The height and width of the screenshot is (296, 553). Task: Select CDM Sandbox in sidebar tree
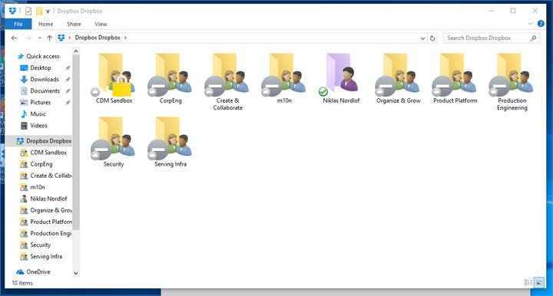(x=48, y=153)
